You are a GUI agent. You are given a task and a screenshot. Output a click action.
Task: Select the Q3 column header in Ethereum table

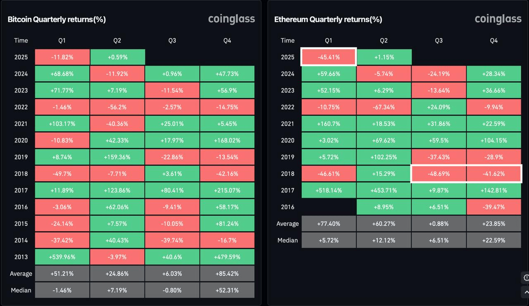439,40
